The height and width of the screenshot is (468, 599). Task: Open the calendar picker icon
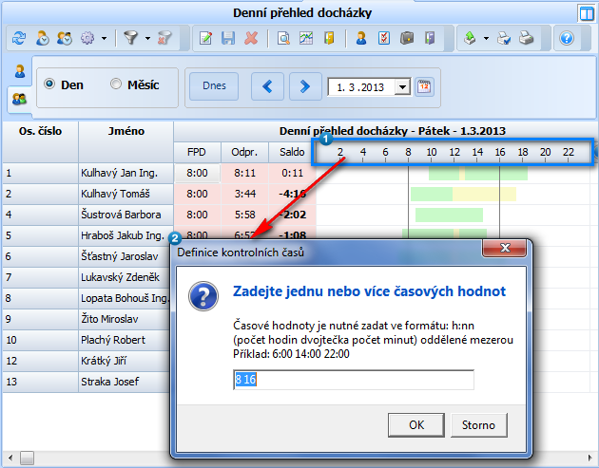pyautogui.click(x=424, y=86)
